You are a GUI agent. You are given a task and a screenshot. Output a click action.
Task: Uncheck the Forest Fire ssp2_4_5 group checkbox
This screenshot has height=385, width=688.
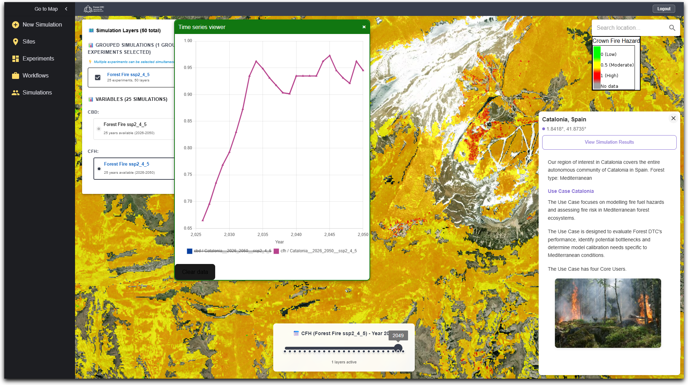[98, 77]
